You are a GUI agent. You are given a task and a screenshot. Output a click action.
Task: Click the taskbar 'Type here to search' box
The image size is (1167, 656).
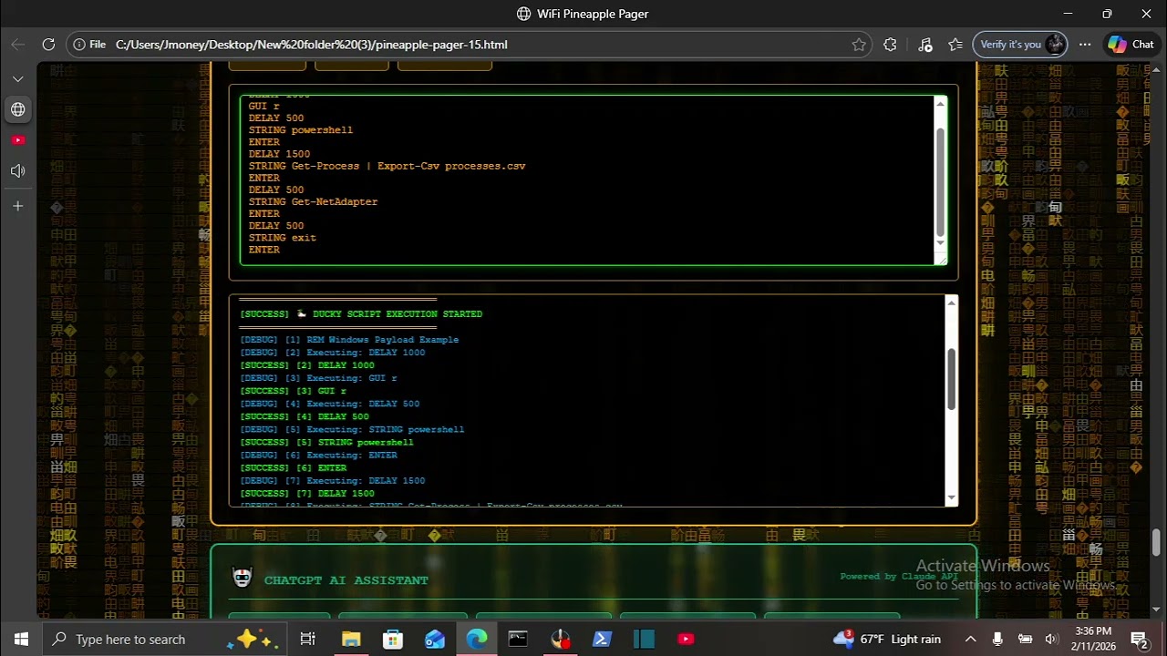tap(164, 639)
